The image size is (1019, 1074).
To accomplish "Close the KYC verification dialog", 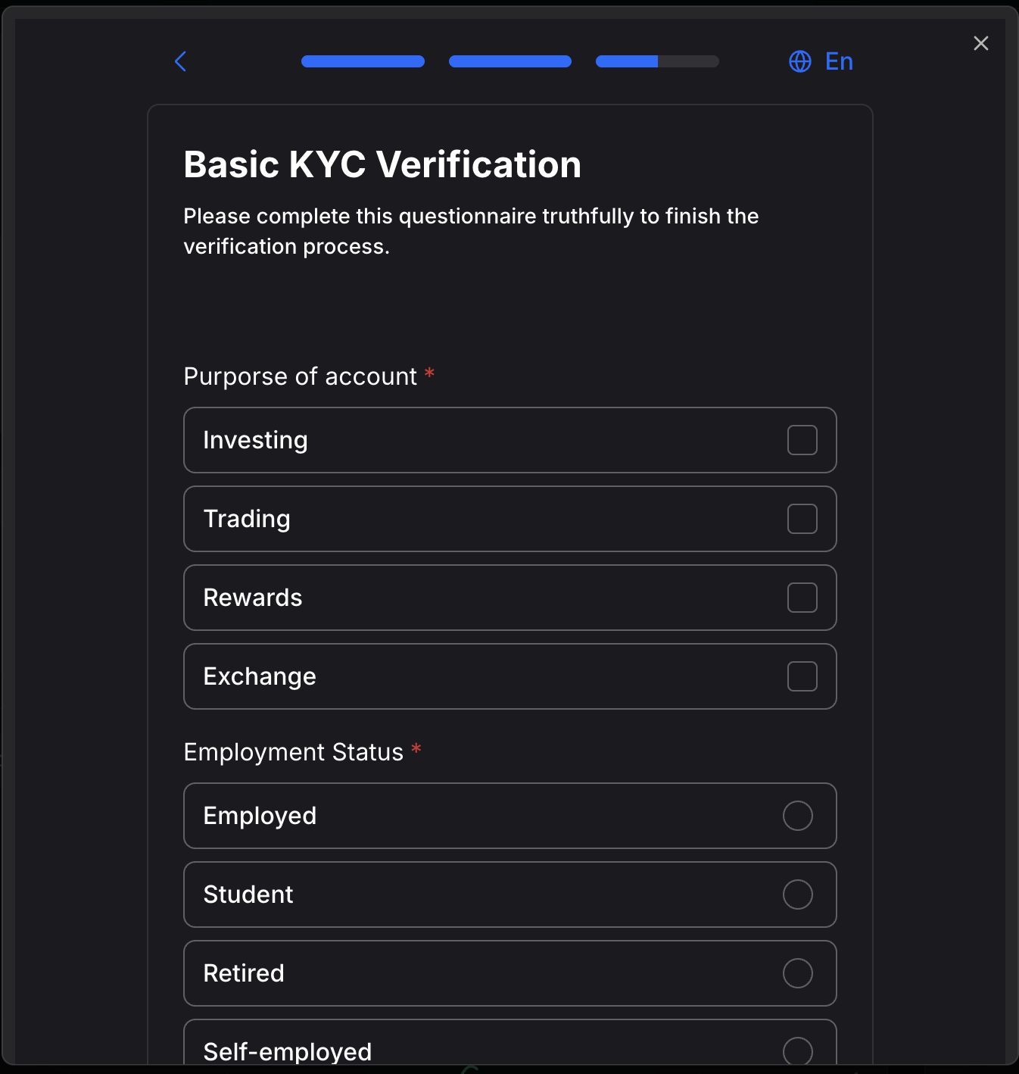I will (x=981, y=43).
